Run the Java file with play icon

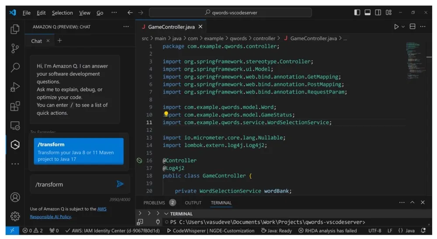click(396, 27)
